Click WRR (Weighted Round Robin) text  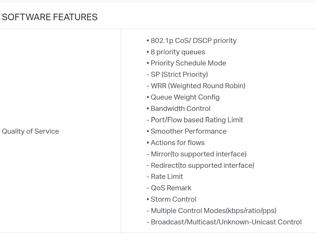196,86
